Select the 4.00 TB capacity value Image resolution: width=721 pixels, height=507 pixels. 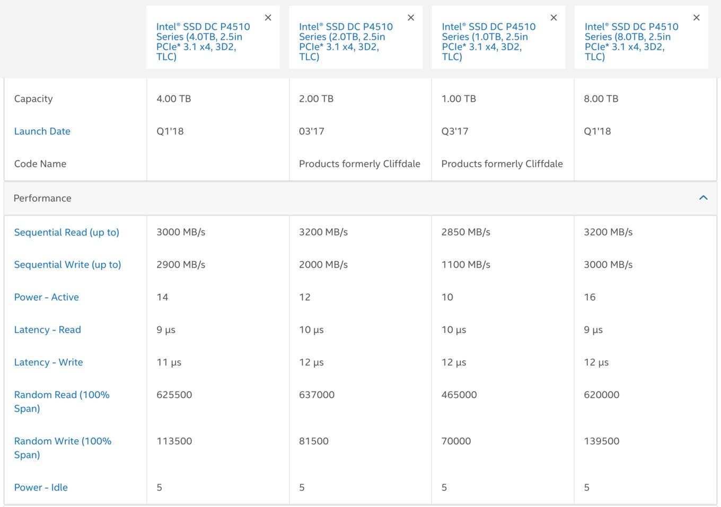coord(174,99)
